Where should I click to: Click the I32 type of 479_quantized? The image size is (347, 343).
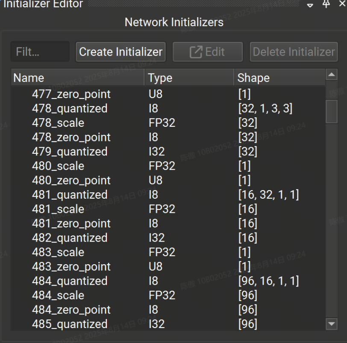click(157, 152)
